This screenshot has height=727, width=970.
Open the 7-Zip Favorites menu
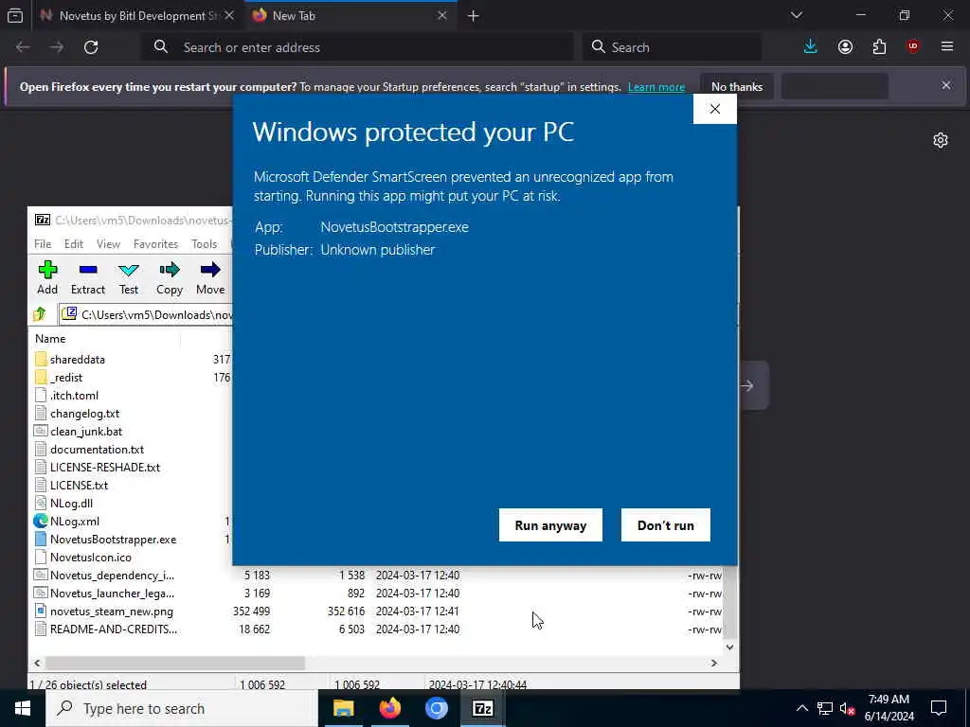[156, 243]
